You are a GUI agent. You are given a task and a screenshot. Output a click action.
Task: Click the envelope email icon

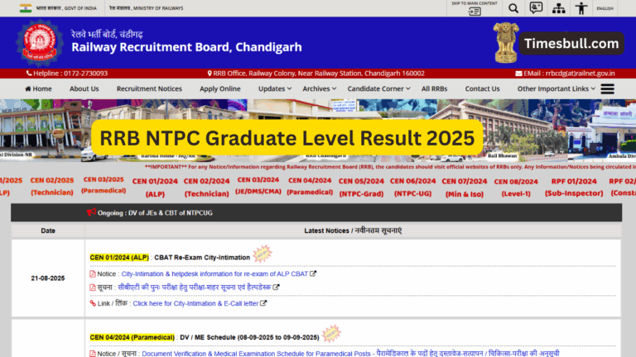[x=518, y=74]
